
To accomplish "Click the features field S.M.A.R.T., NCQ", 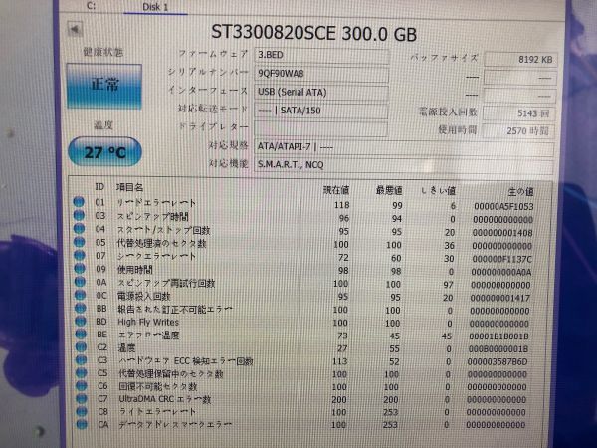I will point(404,165).
